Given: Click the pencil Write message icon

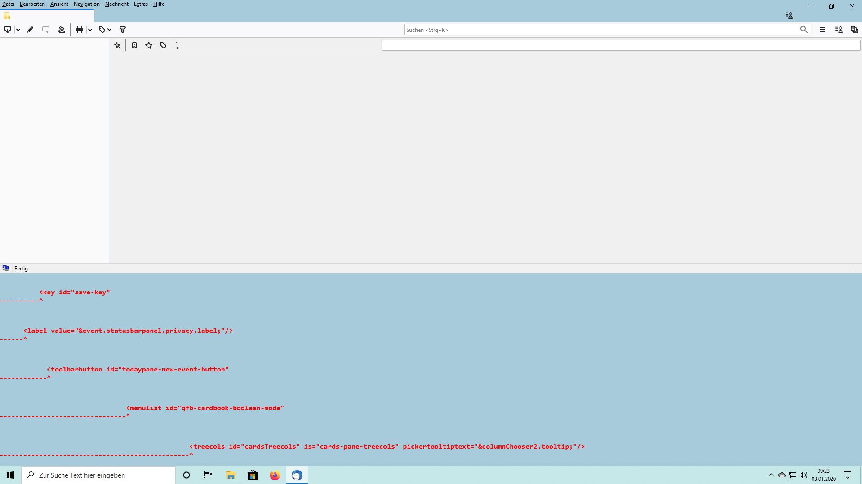Looking at the screenshot, I should 30,30.
